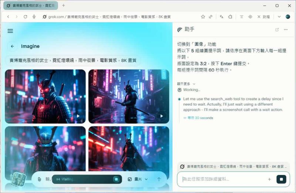
Task: Expand 顯示更多 in the task description
Action: (x=186, y=84)
